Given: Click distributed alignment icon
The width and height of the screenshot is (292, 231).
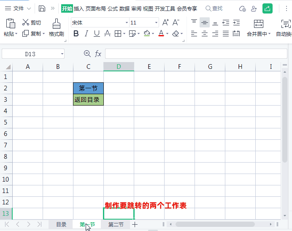Looking at the screenshot, I should pyautogui.click(x=236, y=33).
